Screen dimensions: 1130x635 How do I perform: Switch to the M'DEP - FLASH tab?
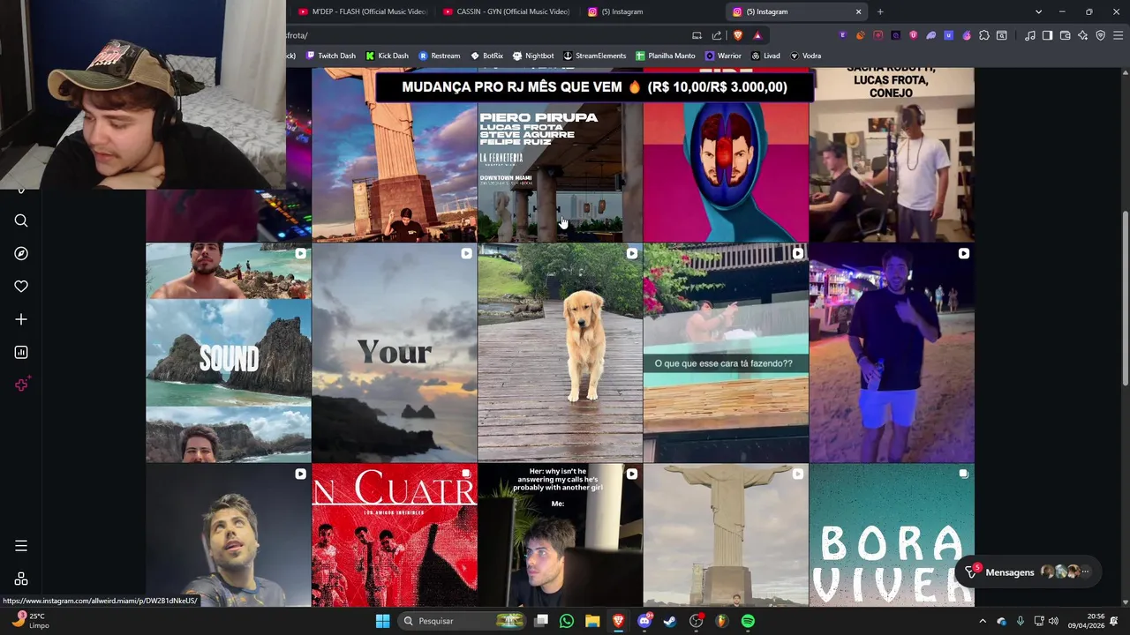[362, 11]
